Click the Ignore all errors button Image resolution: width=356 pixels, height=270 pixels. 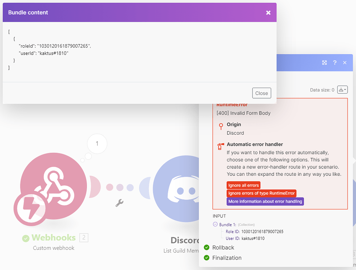click(x=243, y=185)
